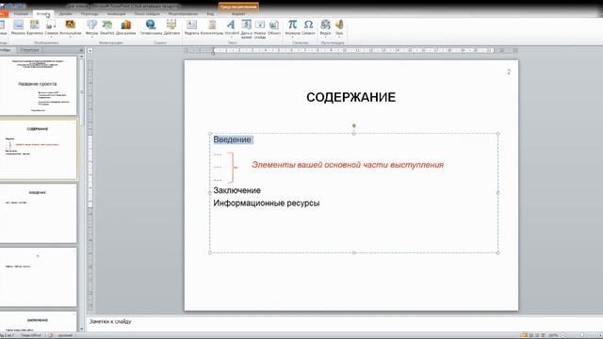Click the Информационные ресурсы line
This screenshot has height=339, width=603.
point(267,203)
